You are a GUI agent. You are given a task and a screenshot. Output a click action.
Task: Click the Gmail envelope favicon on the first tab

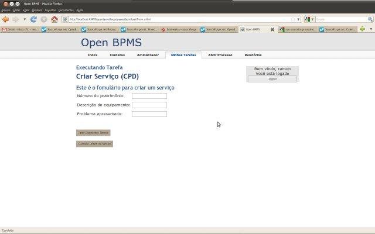(4, 29)
